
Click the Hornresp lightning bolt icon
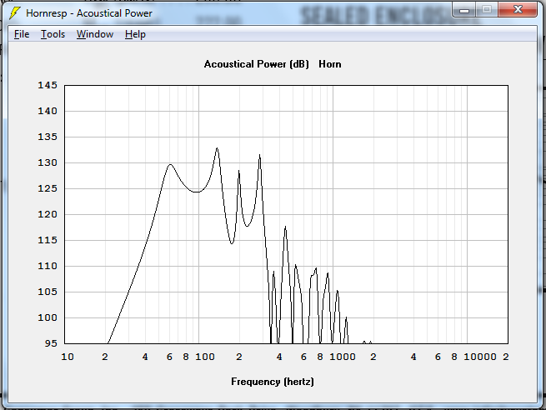pos(14,13)
